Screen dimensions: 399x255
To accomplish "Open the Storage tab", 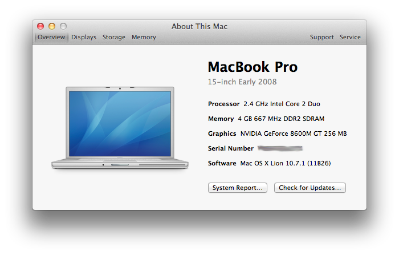I will [x=114, y=37].
